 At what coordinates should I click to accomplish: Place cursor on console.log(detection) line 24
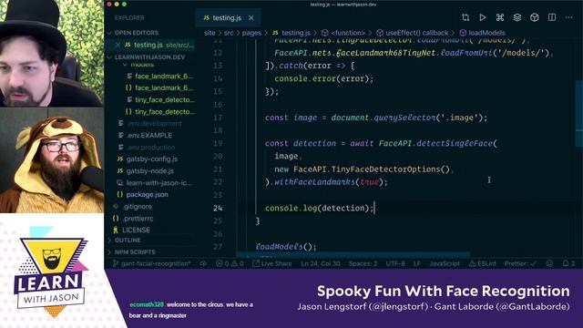tap(319, 209)
